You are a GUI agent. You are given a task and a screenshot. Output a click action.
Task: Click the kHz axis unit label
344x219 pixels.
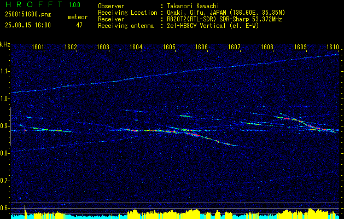5,44
